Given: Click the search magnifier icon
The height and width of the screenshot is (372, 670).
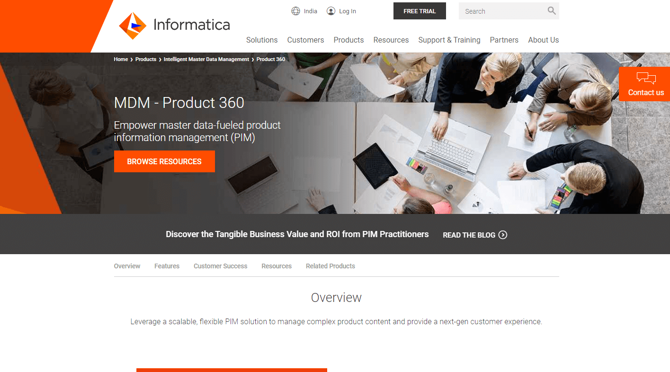Looking at the screenshot, I should point(552,10).
